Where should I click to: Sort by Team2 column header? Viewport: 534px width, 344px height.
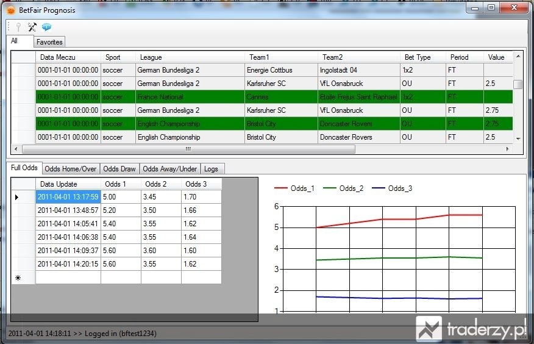click(359, 57)
